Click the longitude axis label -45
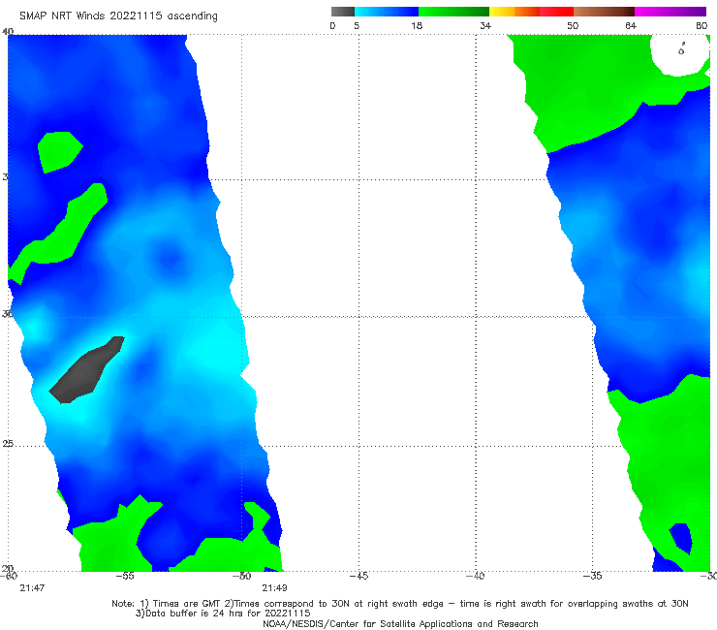This screenshot has height=630, width=717. [358, 576]
